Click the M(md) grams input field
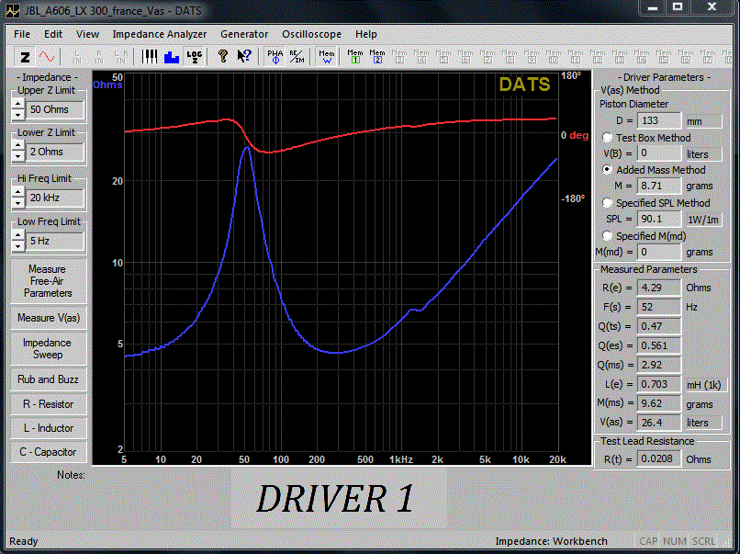 [x=658, y=252]
